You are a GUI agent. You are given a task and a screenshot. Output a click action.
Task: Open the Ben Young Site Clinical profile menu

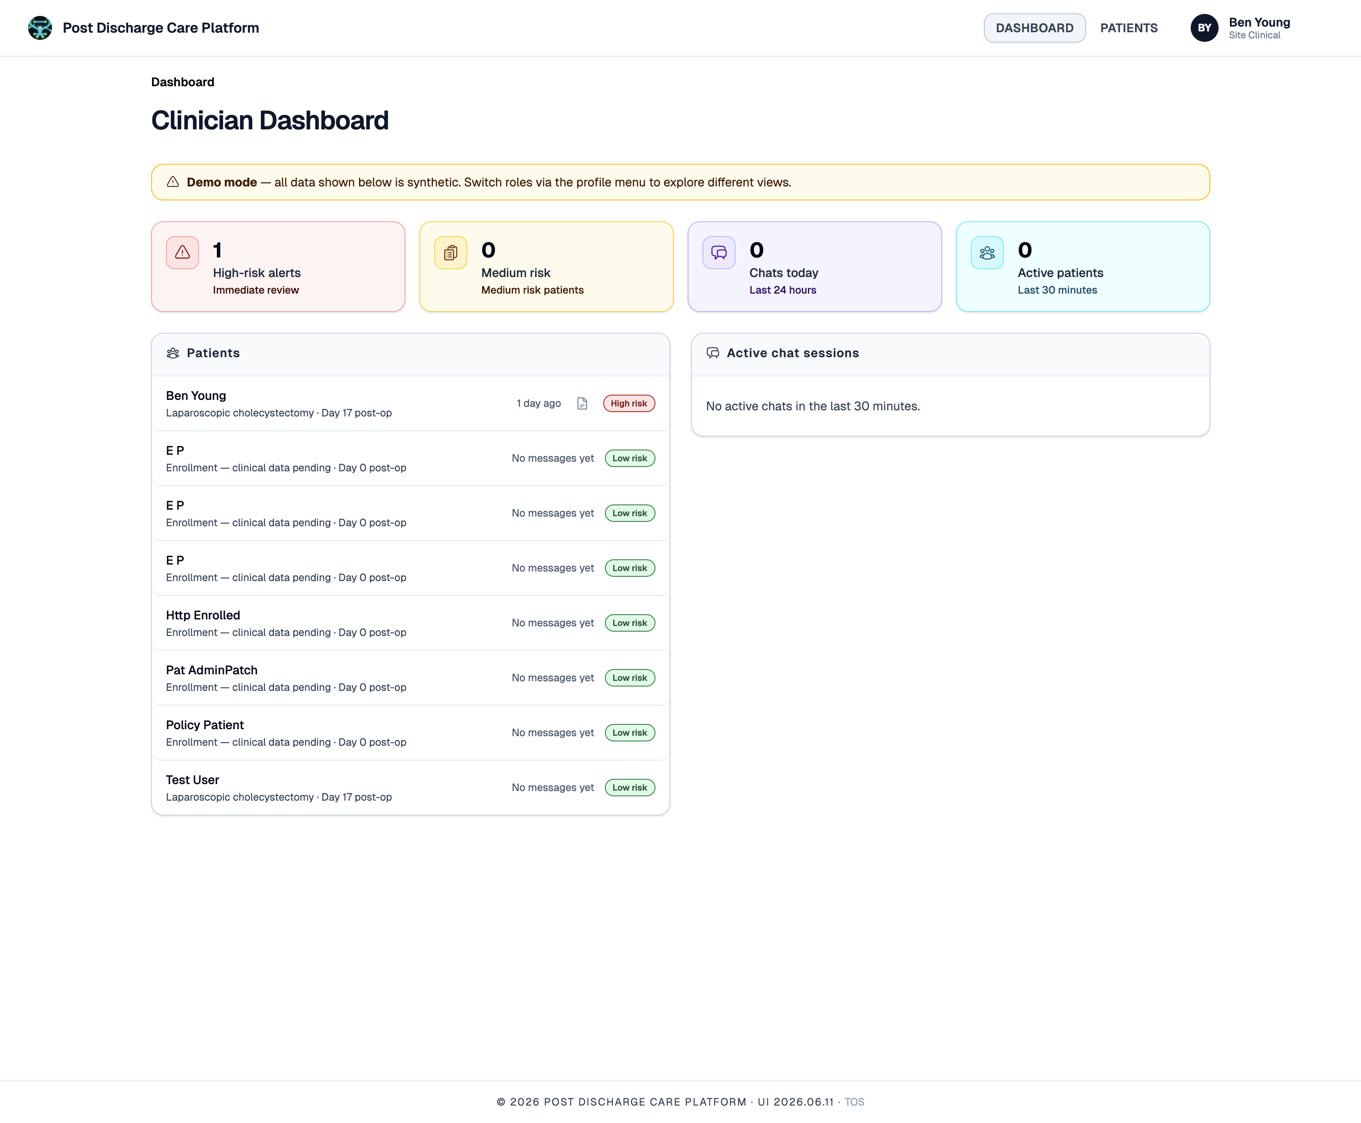(1241, 28)
